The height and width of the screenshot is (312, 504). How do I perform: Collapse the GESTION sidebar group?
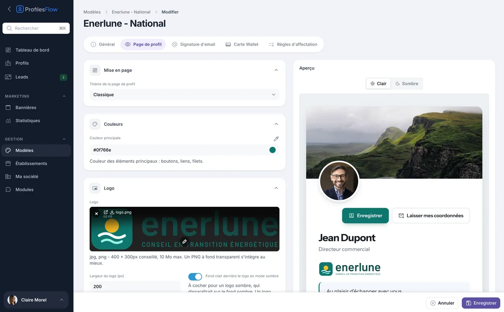(64, 139)
